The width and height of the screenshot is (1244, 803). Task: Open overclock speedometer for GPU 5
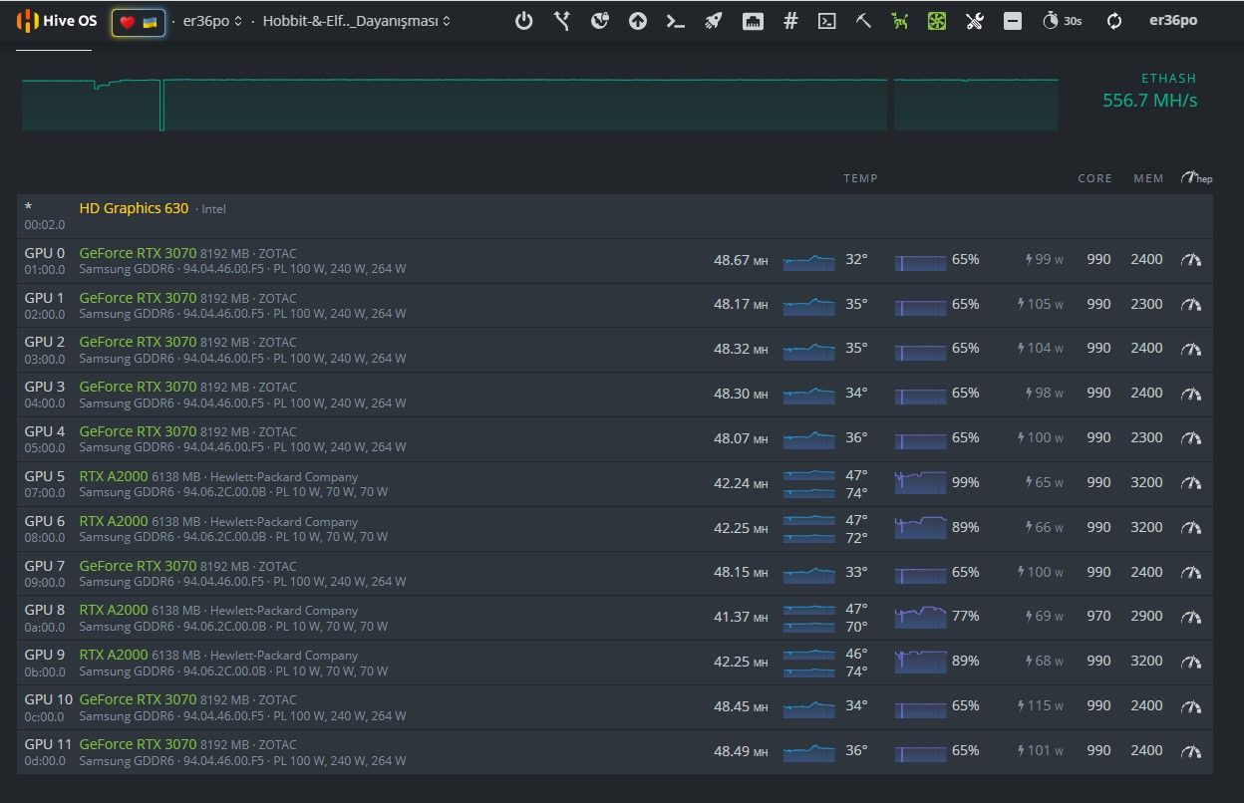[1191, 483]
